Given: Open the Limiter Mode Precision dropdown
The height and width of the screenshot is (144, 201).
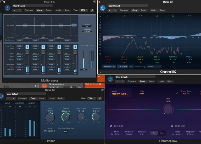Looking at the screenshot, I should [50, 131].
